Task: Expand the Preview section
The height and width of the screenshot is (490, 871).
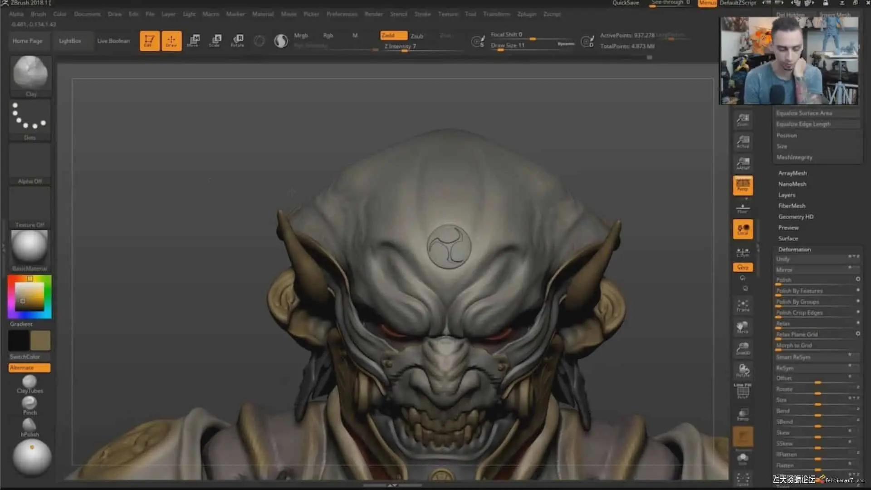Action: tap(788, 228)
